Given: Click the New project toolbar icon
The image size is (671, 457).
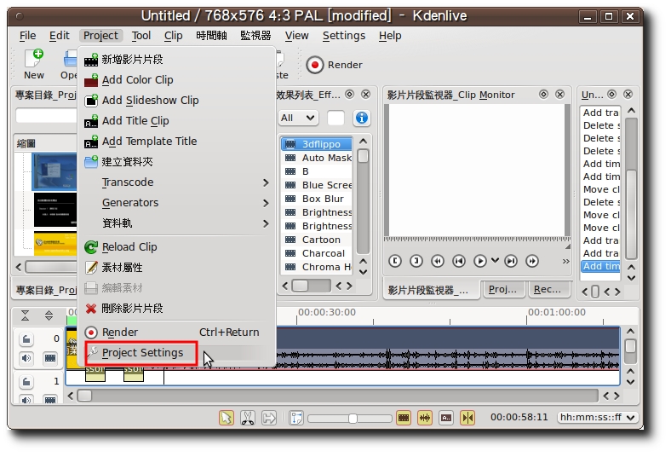Looking at the screenshot, I should click(x=34, y=64).
